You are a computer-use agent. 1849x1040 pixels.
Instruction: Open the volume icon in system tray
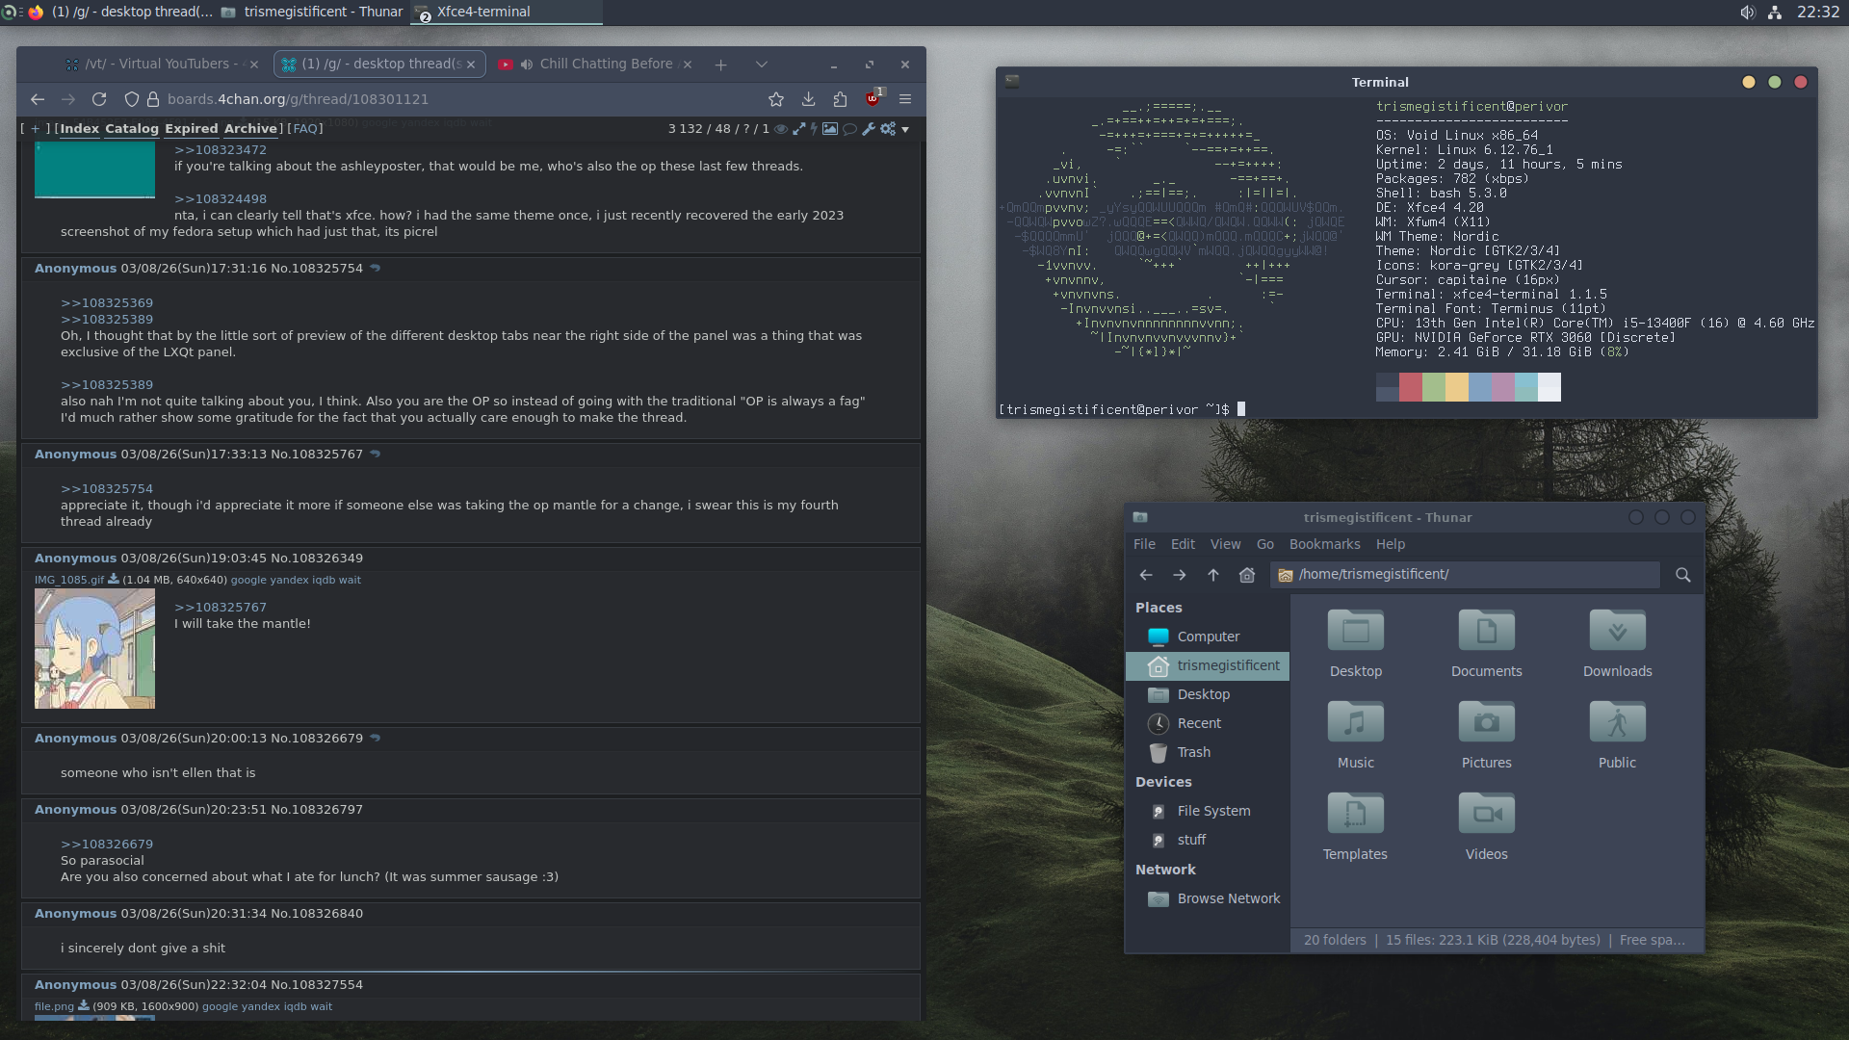point(1747,13)
